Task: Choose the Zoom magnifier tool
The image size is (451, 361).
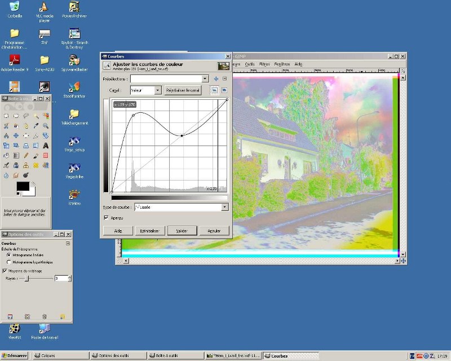Action: 46,126
